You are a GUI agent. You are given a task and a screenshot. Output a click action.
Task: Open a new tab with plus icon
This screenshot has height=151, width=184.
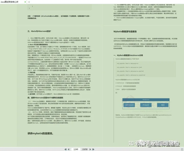click(29, 2)
